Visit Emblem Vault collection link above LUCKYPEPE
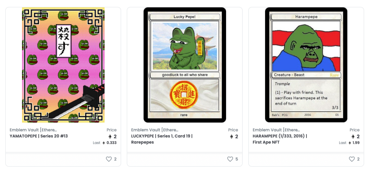The width and height of the screenshot is (368, 172). (x=155, y=130)
